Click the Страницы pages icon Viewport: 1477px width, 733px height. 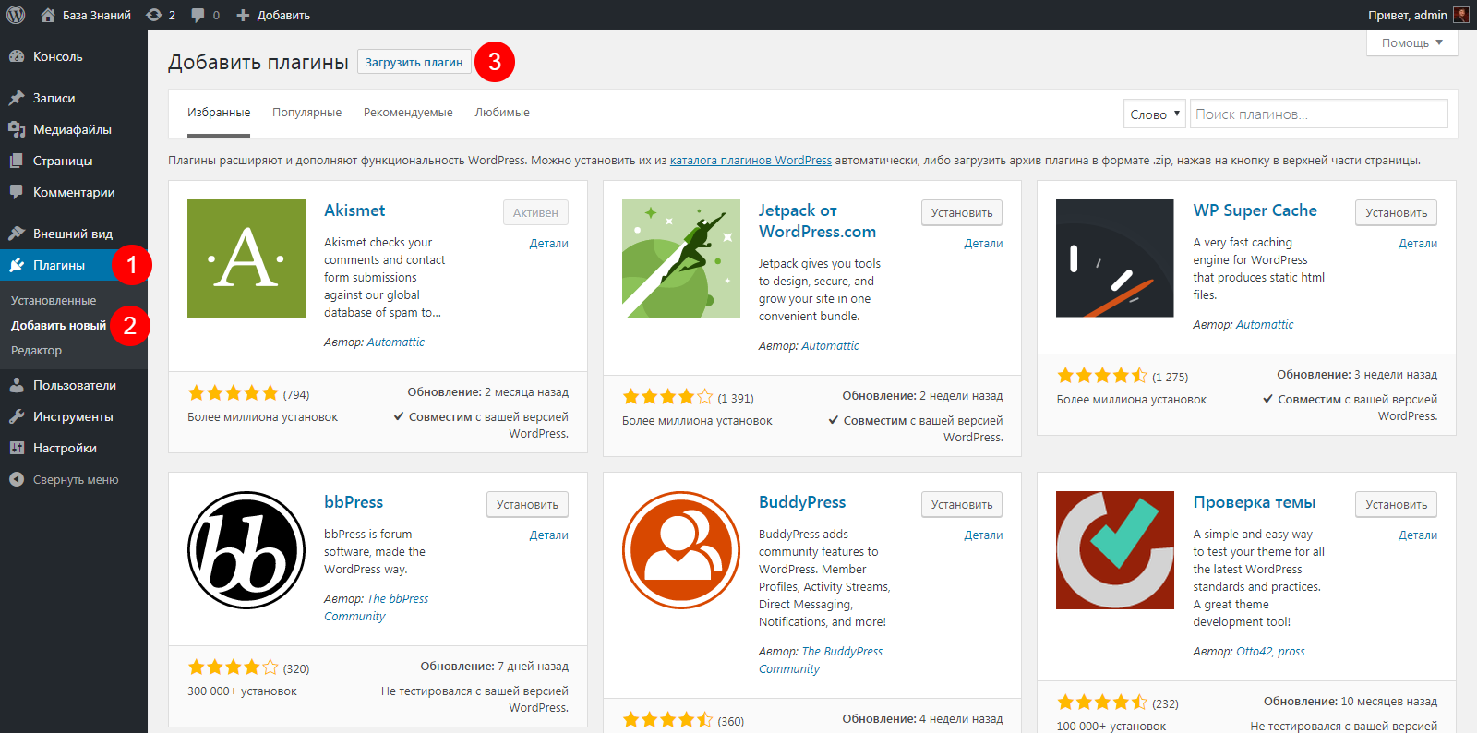pyautogui.click(x=17, y=161)
